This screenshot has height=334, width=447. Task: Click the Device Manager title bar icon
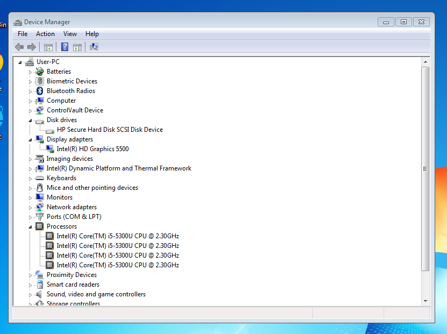[x=18, y=22]
